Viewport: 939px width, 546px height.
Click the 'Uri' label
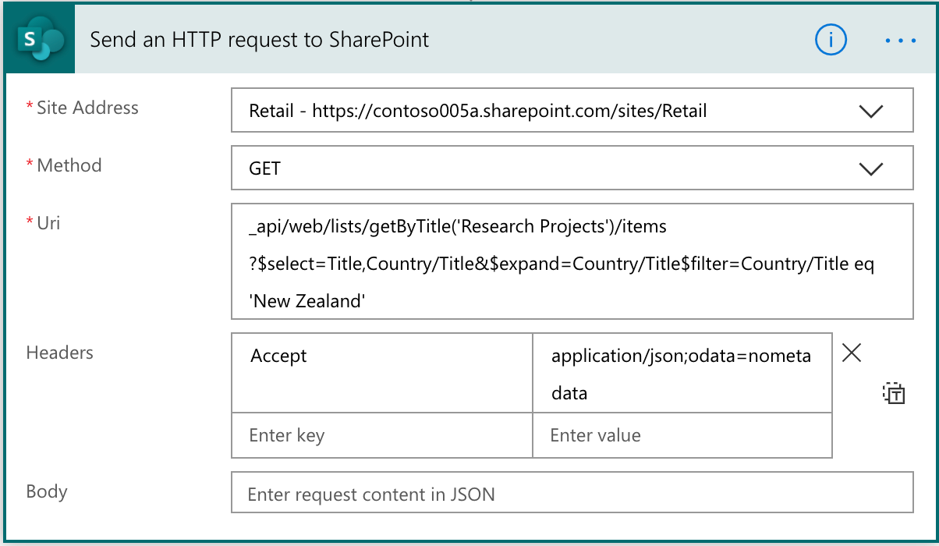click(48, 223)
